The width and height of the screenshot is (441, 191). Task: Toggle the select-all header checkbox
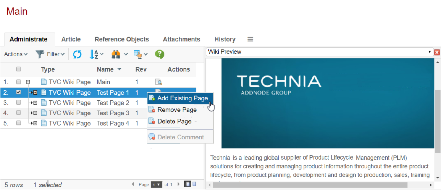coord(19,69)
